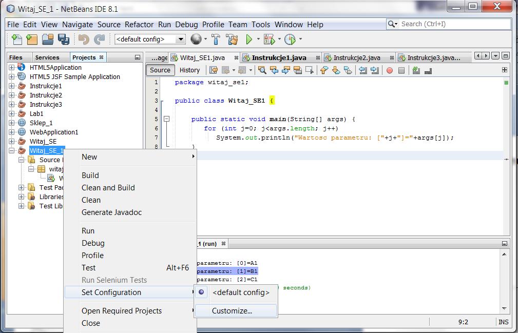This screenshot has width=518, height=333.
Task: Maximize the editor window icon
Action: tap(506, 56)
